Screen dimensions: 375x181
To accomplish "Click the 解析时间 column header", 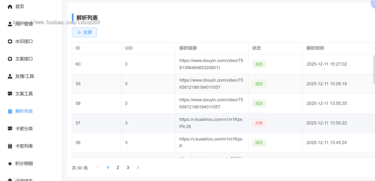I will [x=315, y=48].
